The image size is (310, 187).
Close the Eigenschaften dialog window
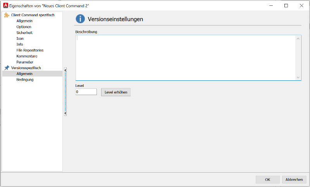pyautogui.click(x=301, y=5)
